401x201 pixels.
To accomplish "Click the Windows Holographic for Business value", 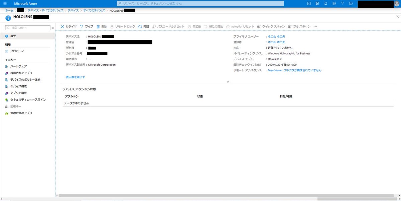I will pyautogui.click(x=289, y=53).
